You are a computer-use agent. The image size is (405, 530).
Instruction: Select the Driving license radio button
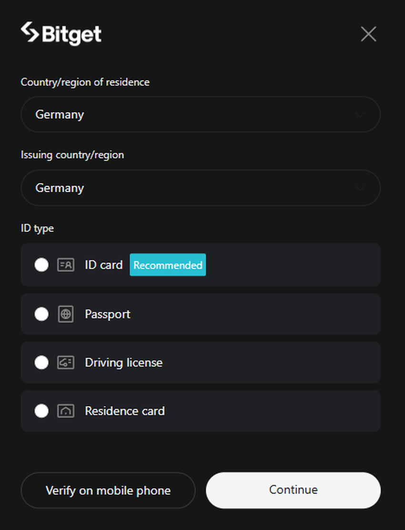[x=41, y=363]
